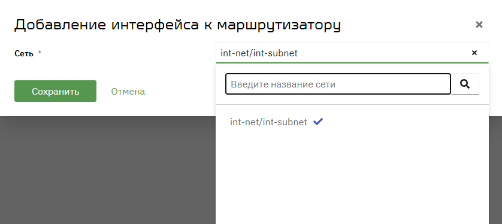Screen dimensions: 502x224
Task: Dismiss the modal using the top-right cross
Action: coord(479,25)
